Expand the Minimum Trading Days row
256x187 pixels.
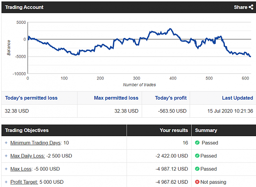coord(6,143)
